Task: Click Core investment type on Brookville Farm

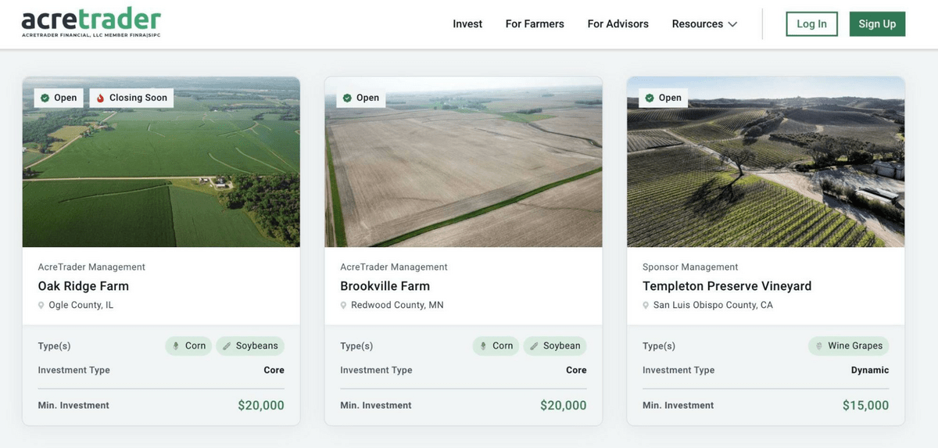Action: [x=577, y=371]
